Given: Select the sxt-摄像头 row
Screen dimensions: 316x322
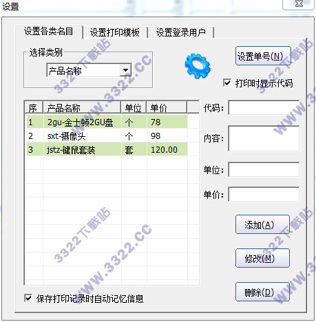Looking at the screenshot, I should [x=107, y=136].
